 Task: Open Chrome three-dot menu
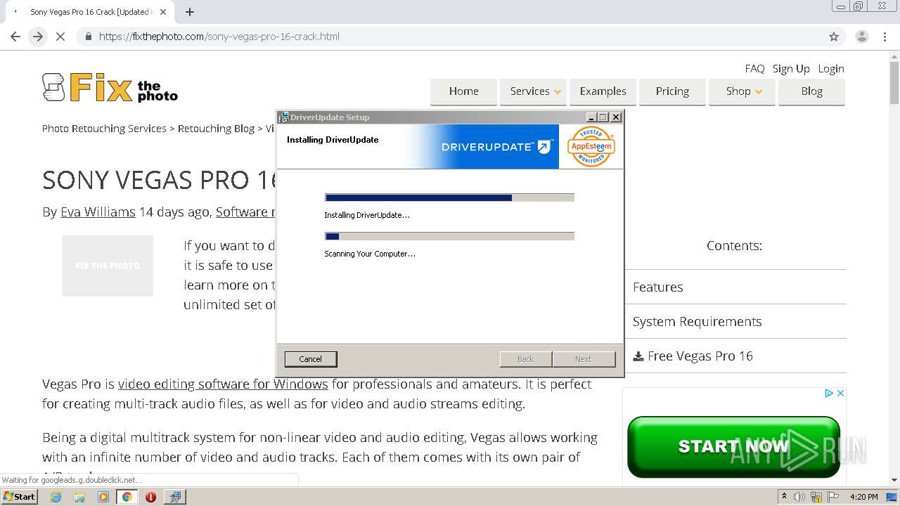[x=885, y=37]
